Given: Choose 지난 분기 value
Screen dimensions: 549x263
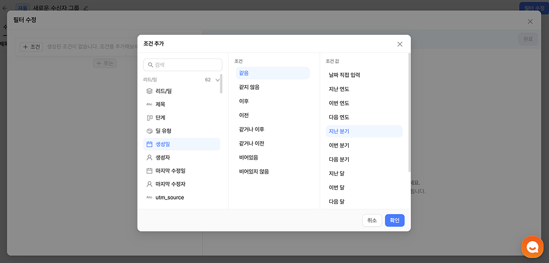Looking at the screenshot, I should coord(364,131).
